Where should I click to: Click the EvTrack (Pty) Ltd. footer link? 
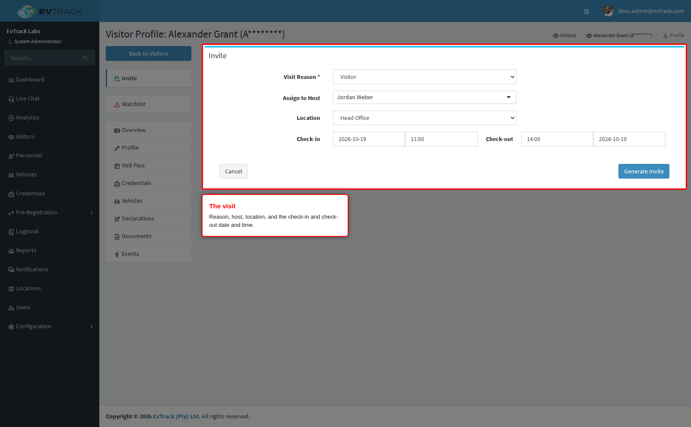click(177, 417)
